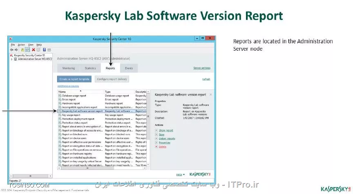Sort reports by the Name column header
353x194 pixels.
[x=80, y=91]
